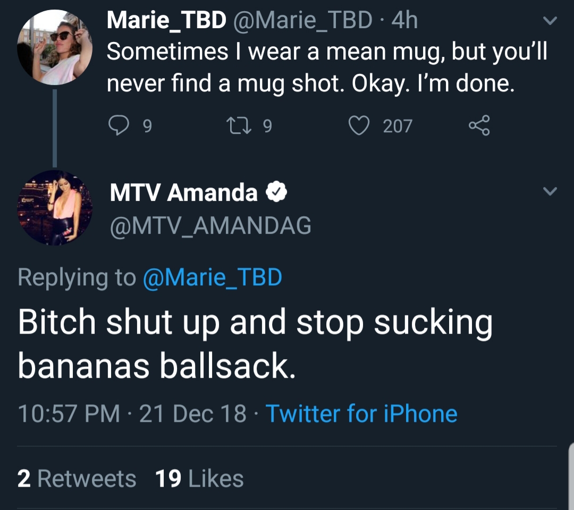Click the 4h timestamp on Marie_TBD's tweet
The image size is (574, 510).
404,20
